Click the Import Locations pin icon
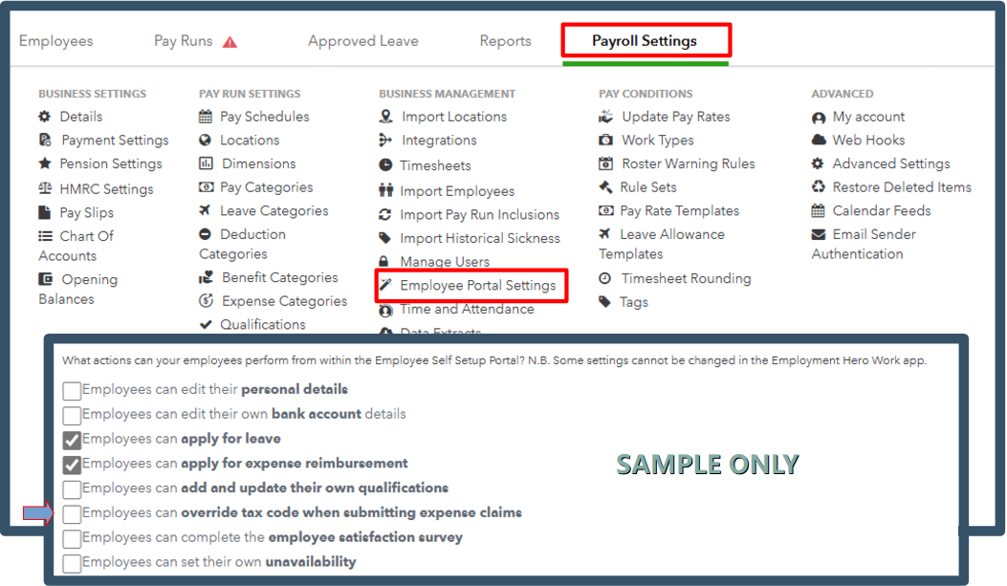This screenshot has height=586, width=1007. click(x=385, y=117)
